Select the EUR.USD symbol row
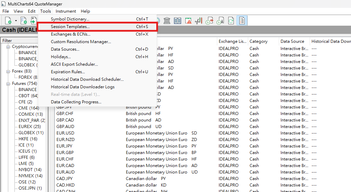 [x=65, y=133]
